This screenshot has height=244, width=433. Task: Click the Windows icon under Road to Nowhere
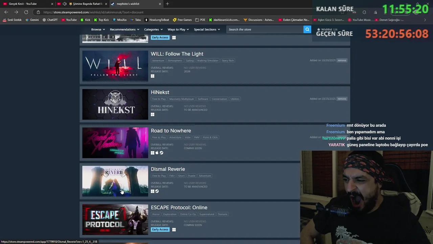pos(153,153)
